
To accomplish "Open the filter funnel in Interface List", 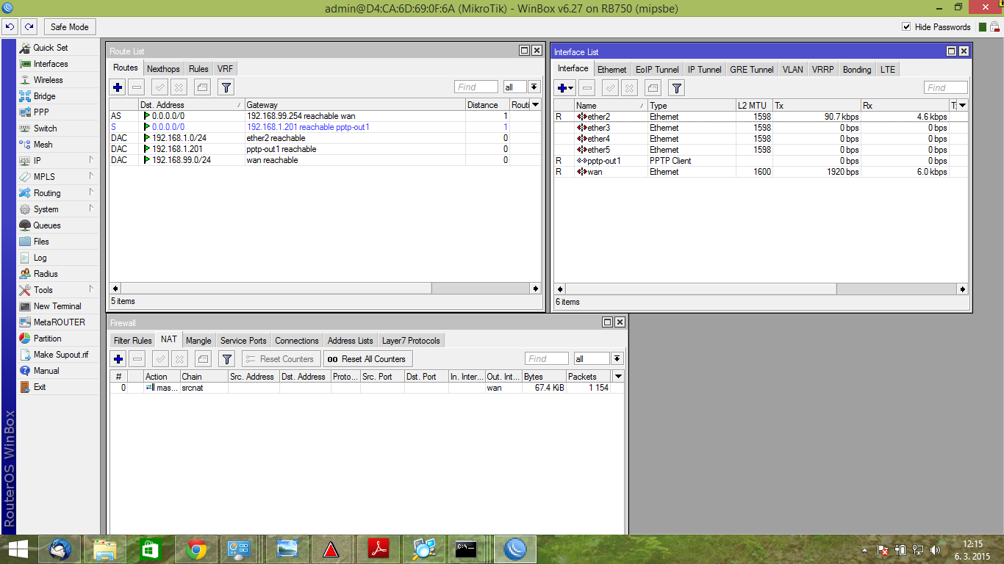I will pos(677,88).
